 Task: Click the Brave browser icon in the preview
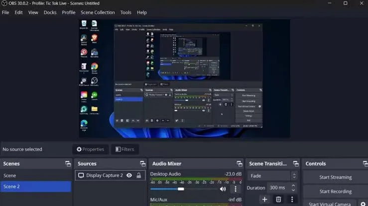pyautogui.click(x=94, y=39)
